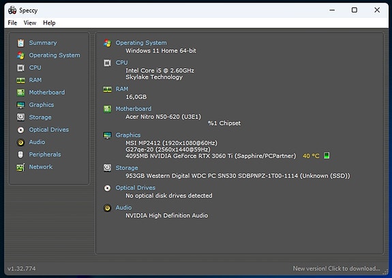The height and width of the screenshot is (278, 392).
Task: Click the Optical Drives heading in summary
Action: pyautogui.click(x=135, y=188)
